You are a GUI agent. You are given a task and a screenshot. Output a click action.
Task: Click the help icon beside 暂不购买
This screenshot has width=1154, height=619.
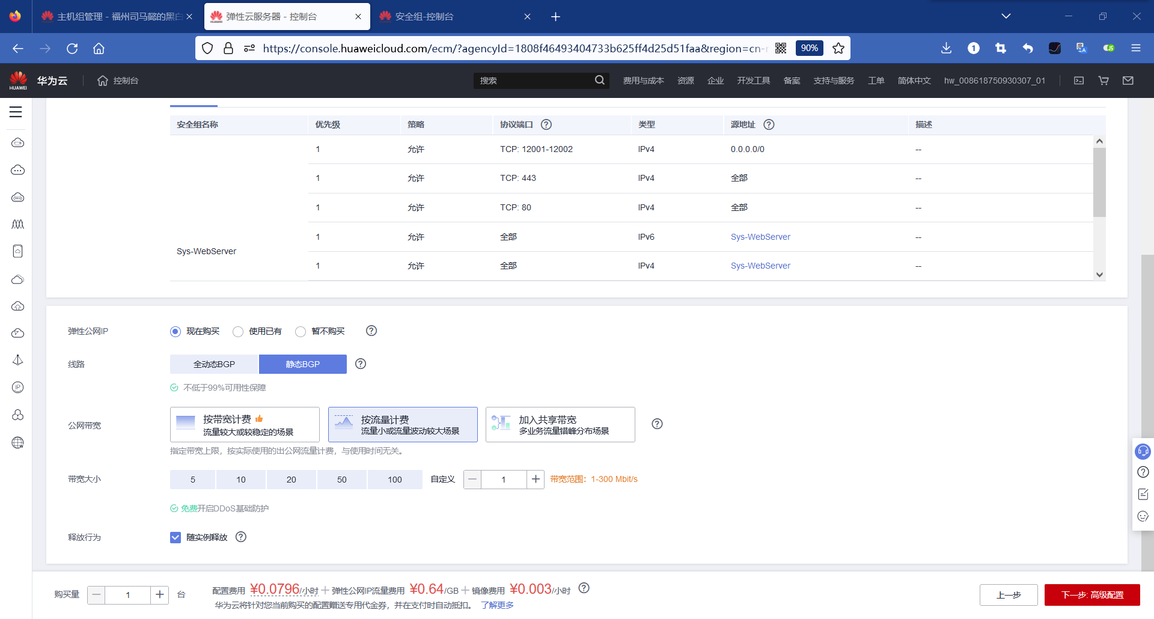tap(371, 331)
